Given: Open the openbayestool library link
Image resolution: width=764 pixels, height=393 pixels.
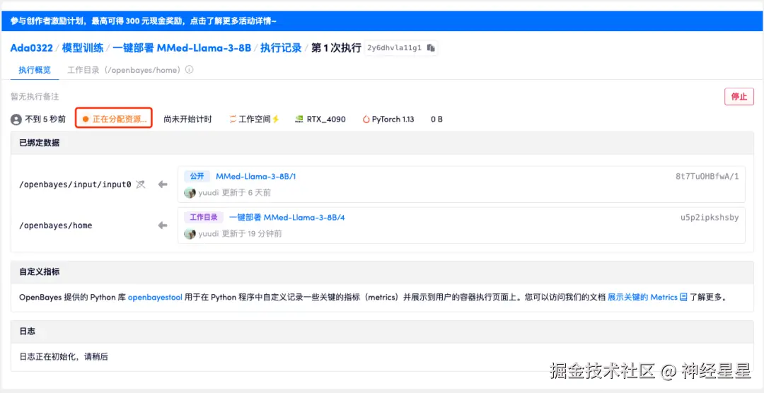Looking at the screenshot, I should 154,297.
